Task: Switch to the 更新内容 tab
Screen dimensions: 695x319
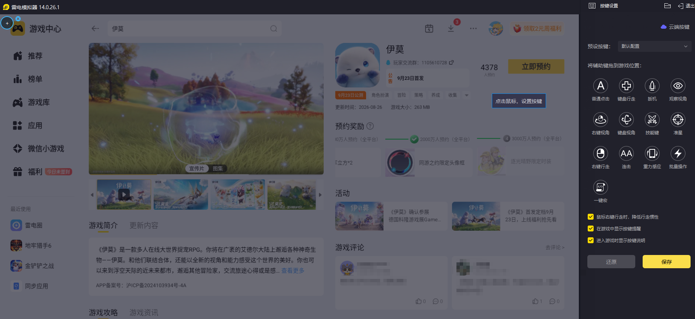Action: tap(144, 225)
